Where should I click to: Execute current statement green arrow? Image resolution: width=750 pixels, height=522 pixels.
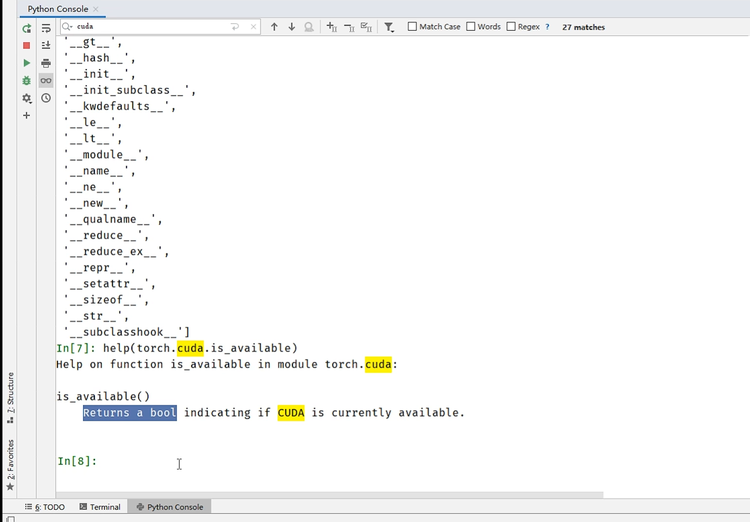pyautogui.click(x=27, y=63)
